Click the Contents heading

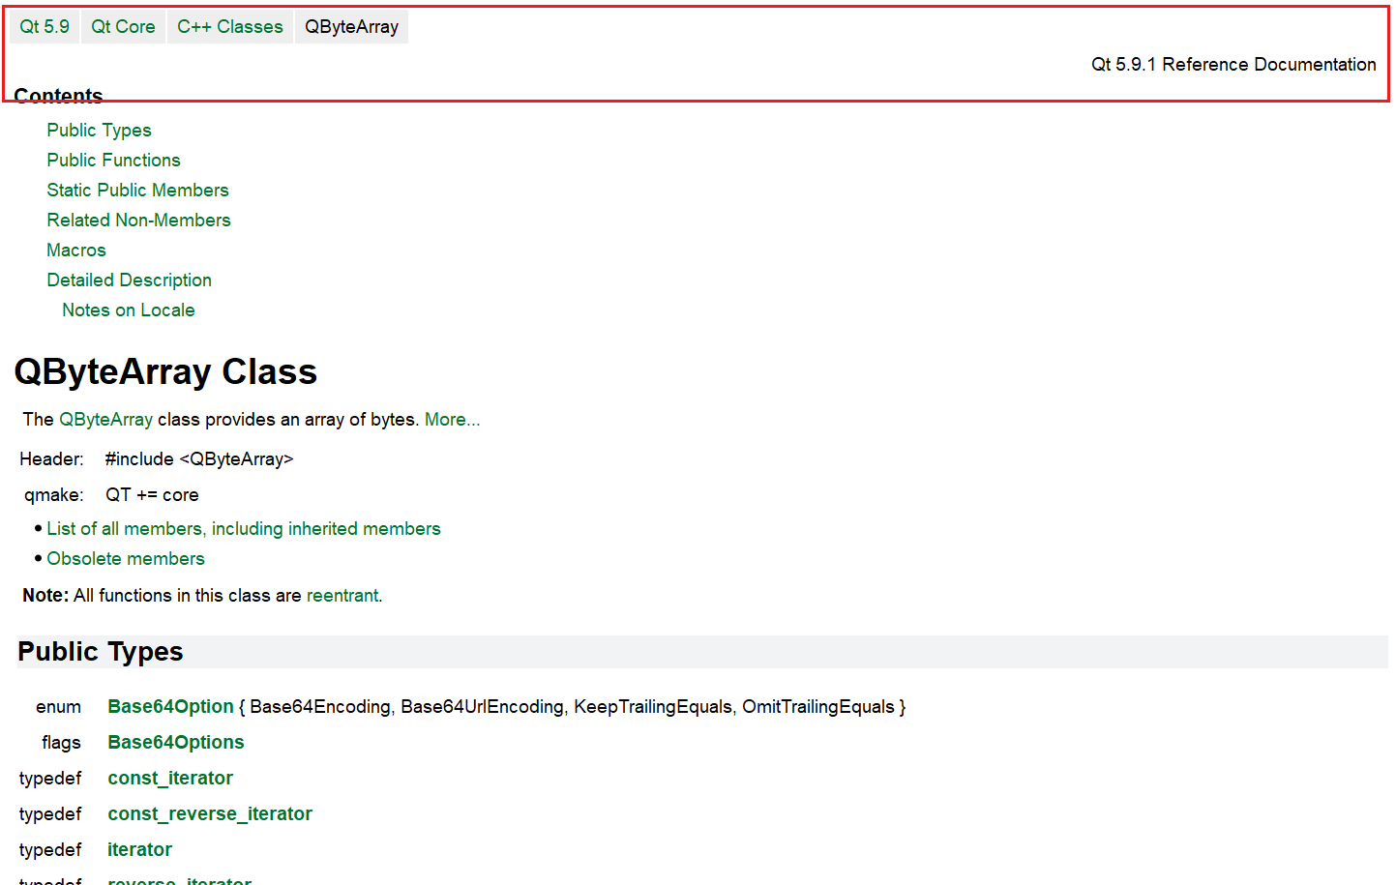(x=58, y=96)
